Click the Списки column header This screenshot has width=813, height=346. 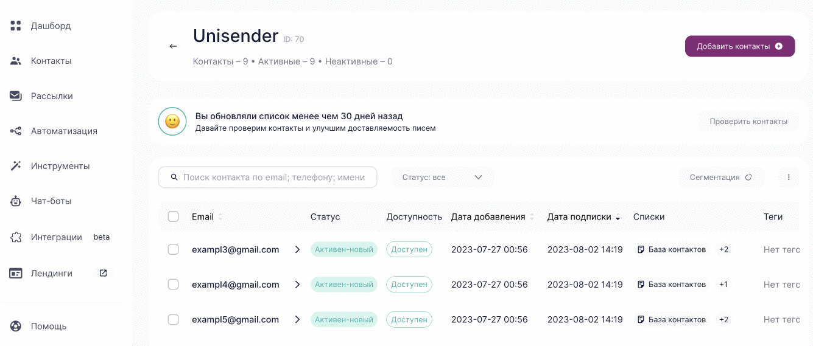tap(649, 216)
